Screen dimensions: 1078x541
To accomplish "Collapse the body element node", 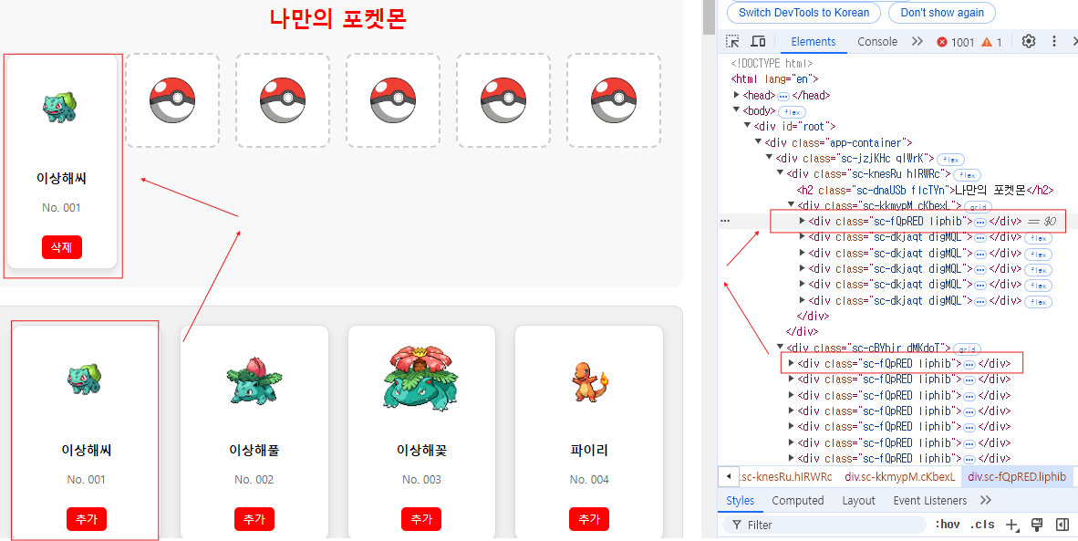I will [737, 110].
